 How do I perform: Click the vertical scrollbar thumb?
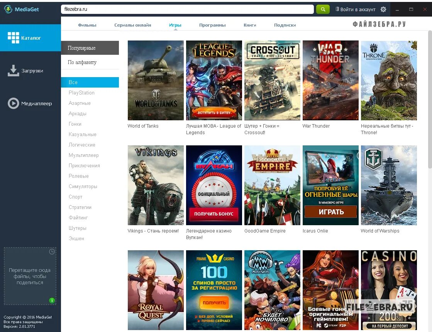(430, 99)
